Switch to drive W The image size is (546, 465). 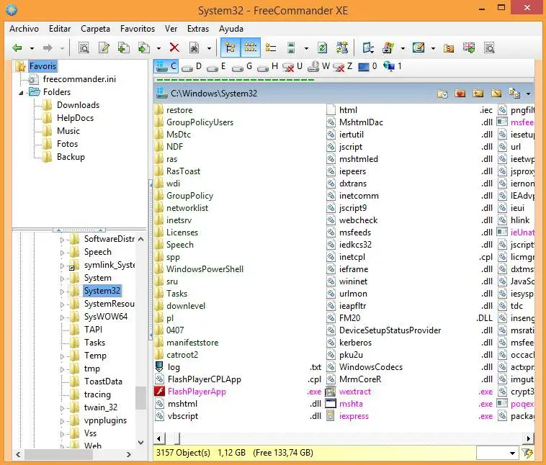click(x=318, y=66)
